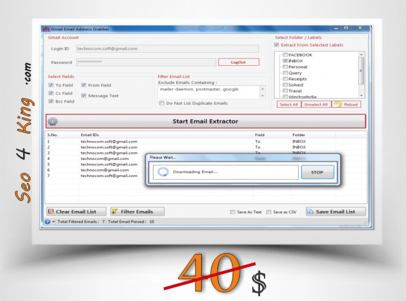
Task: Click the labels list scrollbar thumb
Action: pyautogui.click(x=362, y=71)
